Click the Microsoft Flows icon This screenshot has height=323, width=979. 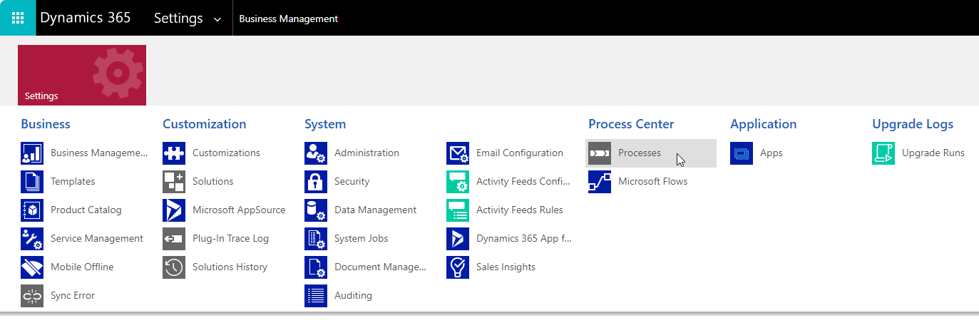click(x=600, y=182)
